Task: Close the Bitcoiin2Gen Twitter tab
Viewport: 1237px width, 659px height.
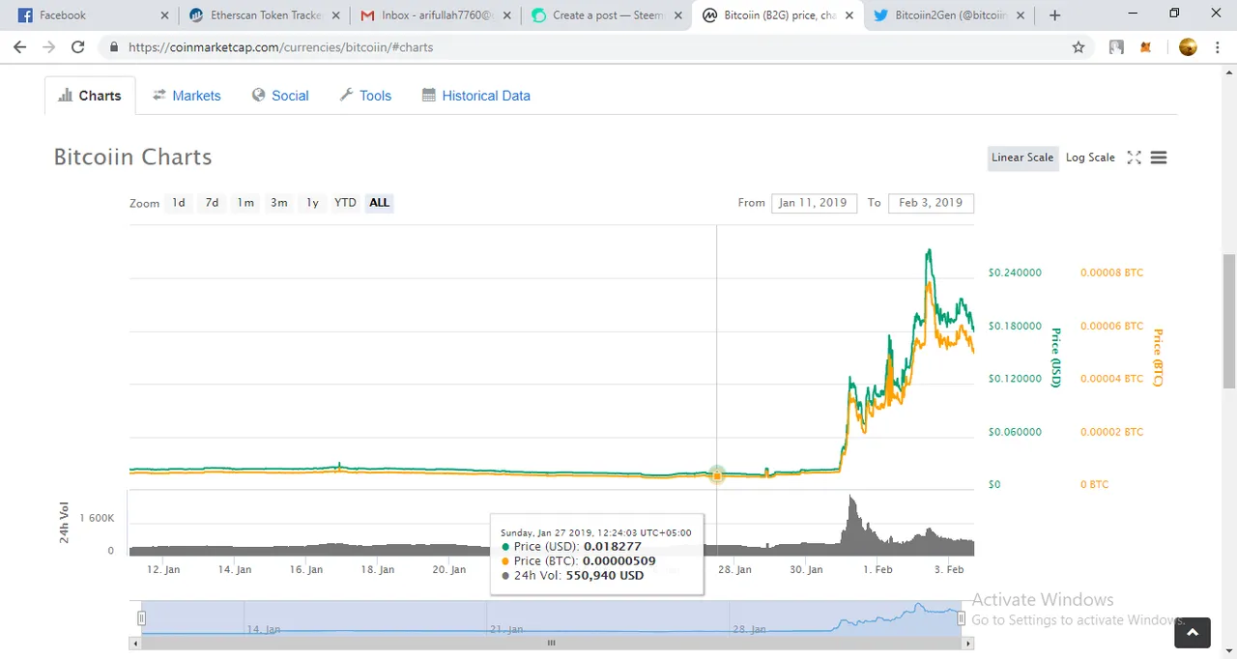Action: [1021, 15]
